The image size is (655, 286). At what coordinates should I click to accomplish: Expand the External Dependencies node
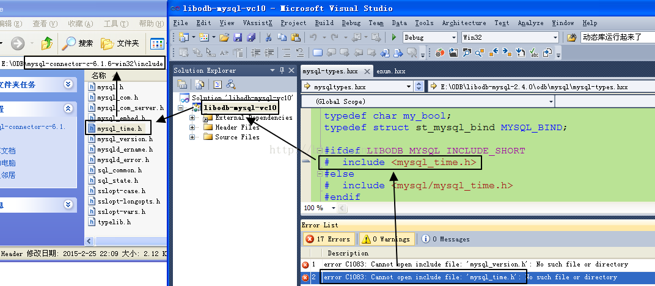[x=192, y=118]
